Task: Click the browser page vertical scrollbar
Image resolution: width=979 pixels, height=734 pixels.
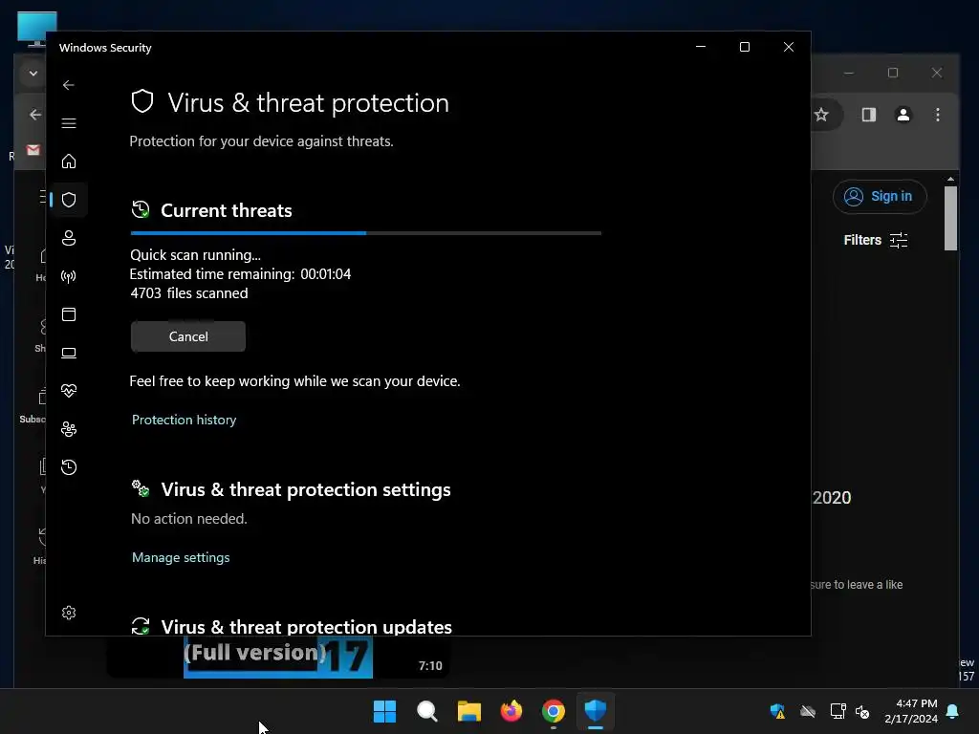Action: pyautogui.click(x=950, y=218)
